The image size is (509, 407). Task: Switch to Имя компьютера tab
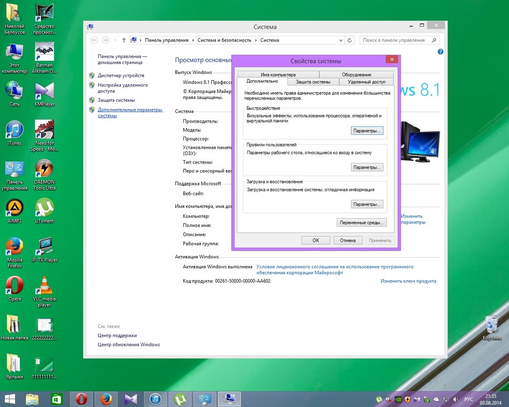[278, 74]
